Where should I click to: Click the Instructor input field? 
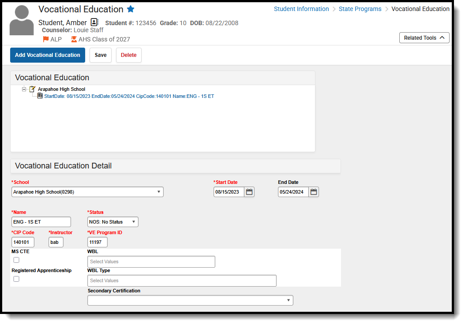(x=56, y=242)
